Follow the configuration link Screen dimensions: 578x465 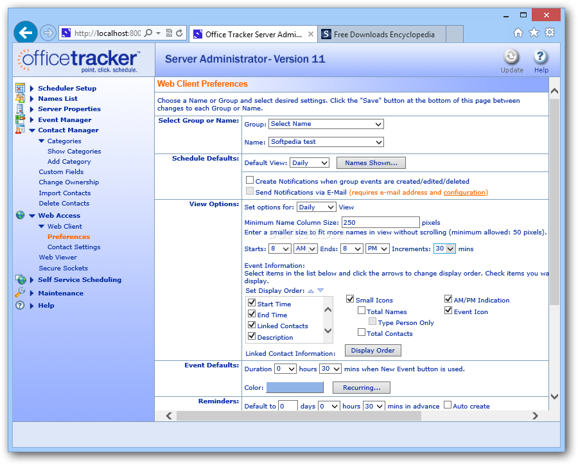click(464, 192)
